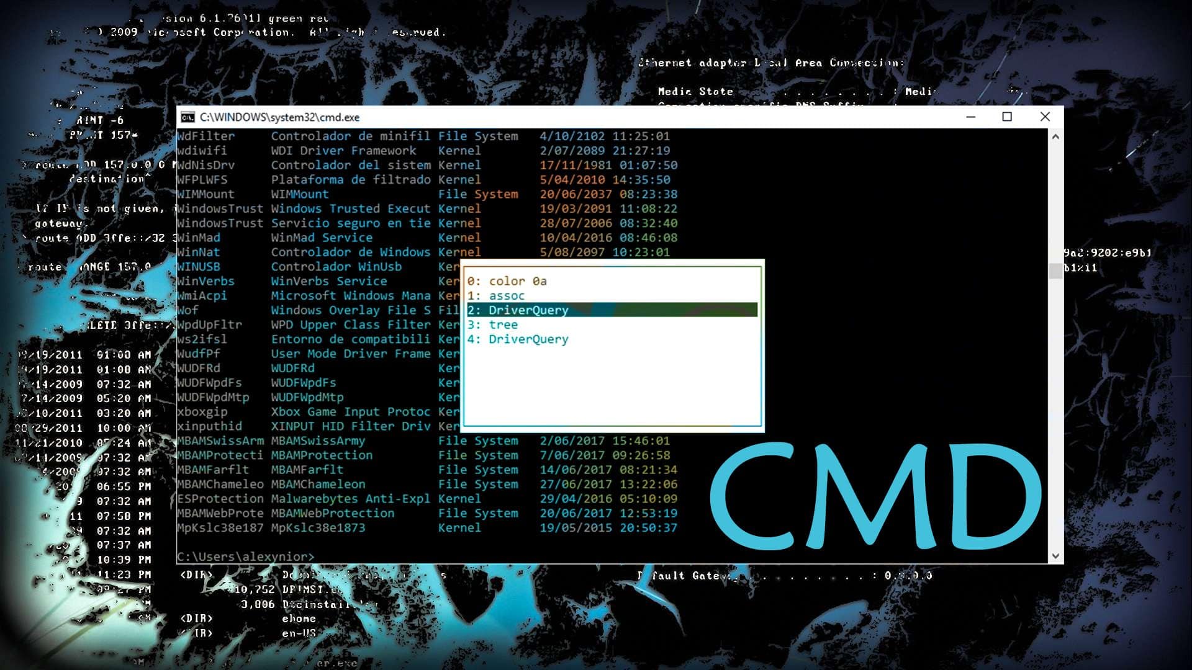
Task: Click the window title text cmd.exe
Action: pyautogui.click(x=279, y=117)
